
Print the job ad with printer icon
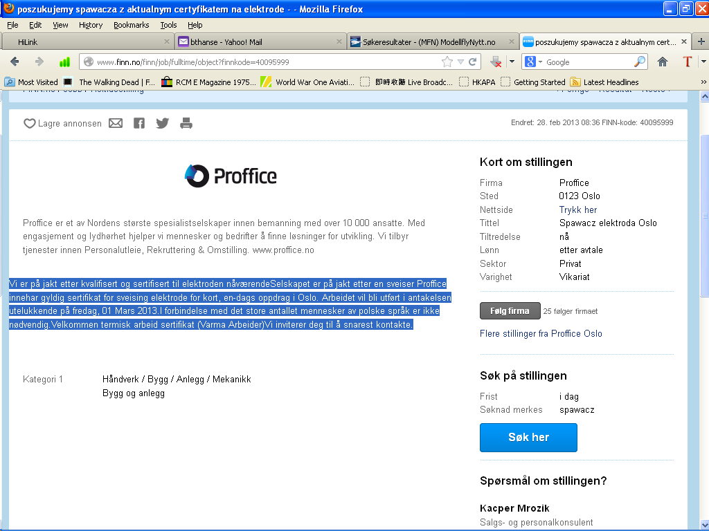[186, 123]
